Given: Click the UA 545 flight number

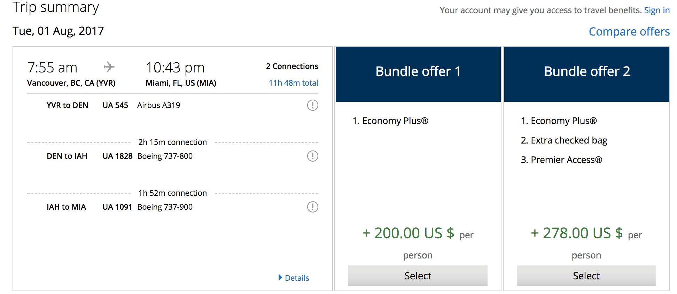Looking at the screenshot, I should click(115, 105).
